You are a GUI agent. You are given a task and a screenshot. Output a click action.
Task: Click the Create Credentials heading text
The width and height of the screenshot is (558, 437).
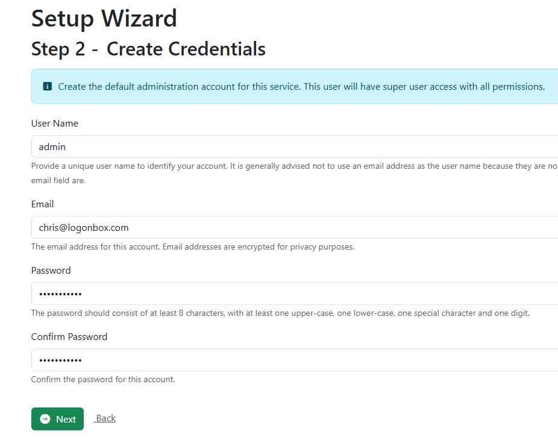[x=186, y=49]
